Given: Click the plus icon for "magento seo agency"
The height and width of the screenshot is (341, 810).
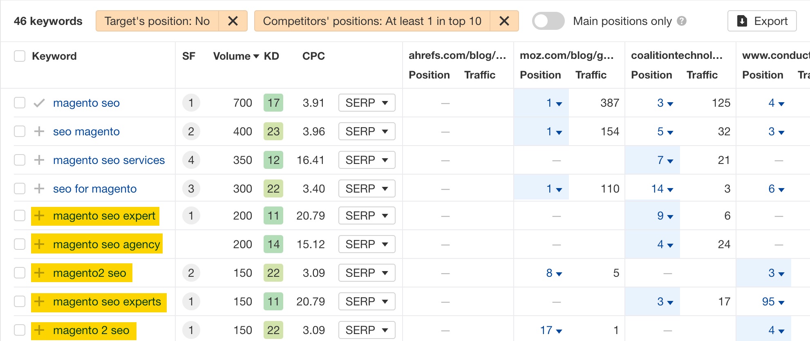Looking at the screenshot, I should click(39, 244).
